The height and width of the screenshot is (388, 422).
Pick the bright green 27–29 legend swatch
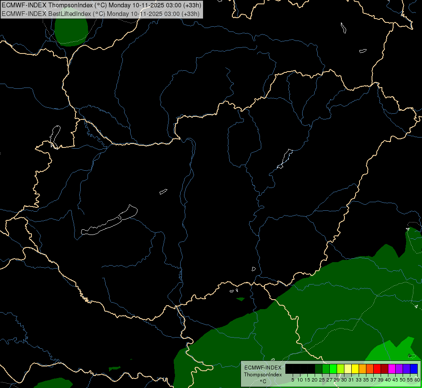point(333,369)
